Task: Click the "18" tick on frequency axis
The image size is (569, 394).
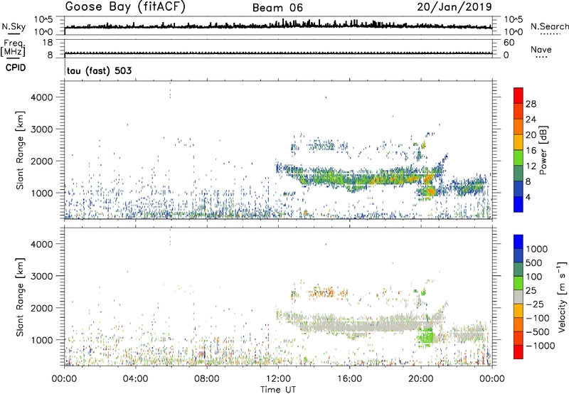Action: pyautogui.click(x=47, y=43)
